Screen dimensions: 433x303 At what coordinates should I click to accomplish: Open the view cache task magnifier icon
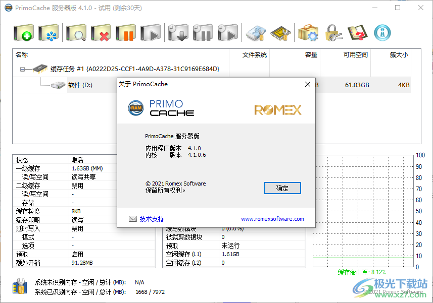click(x=76, y=33)
